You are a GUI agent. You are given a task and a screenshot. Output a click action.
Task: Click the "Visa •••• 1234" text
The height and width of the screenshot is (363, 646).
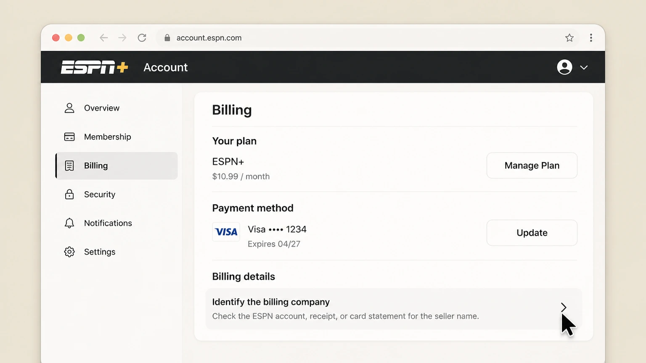coord(277,229)
